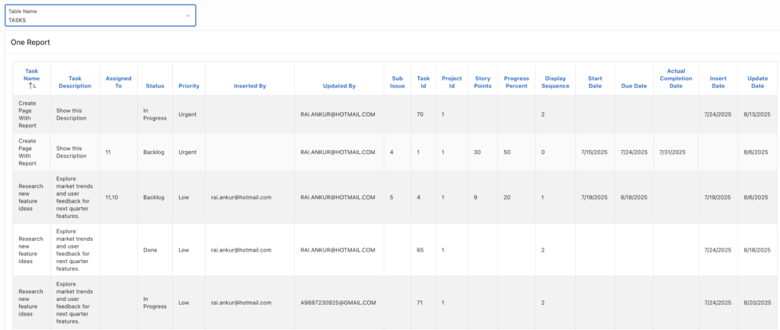Screen dimensions: 780x330
Task: Select the Inserted By column header
Action: click(250, 86)
